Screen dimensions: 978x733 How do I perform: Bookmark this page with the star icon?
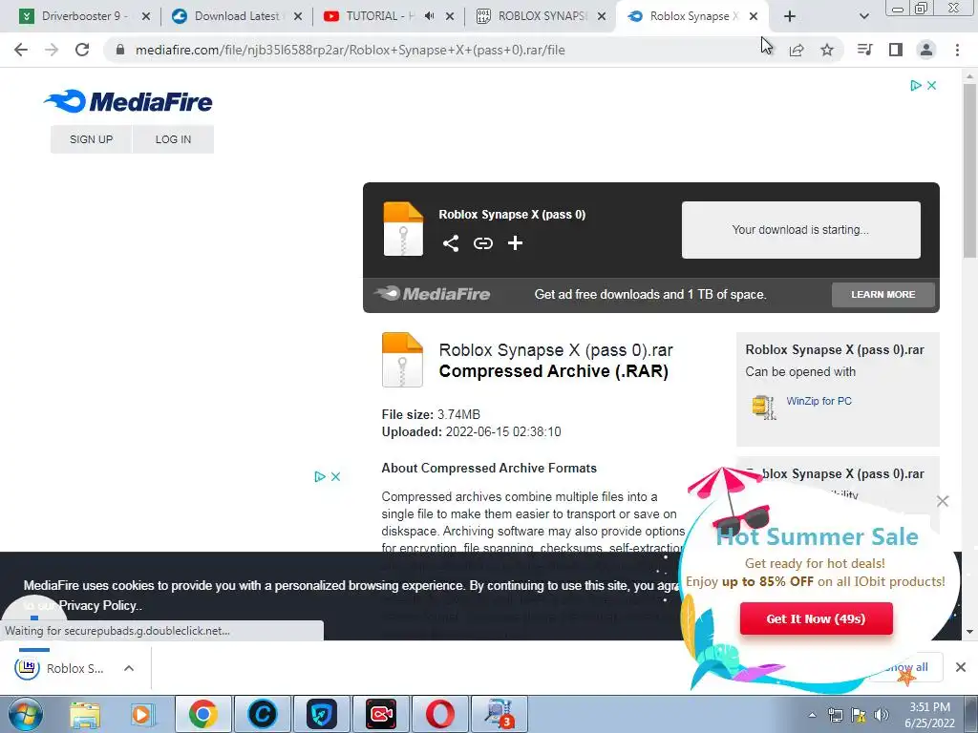tap(827, 50)
